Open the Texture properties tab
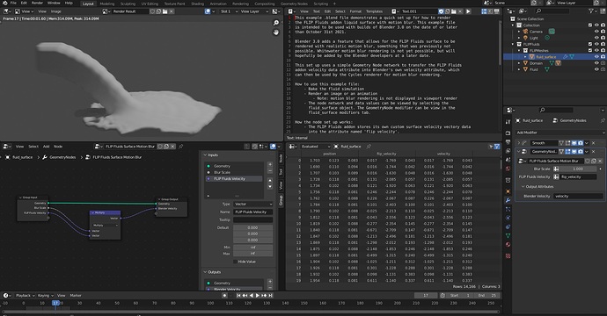This screenshot has height=316, width=607. point(508,255)
